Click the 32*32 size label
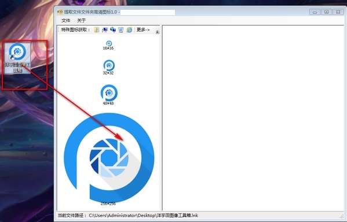 (108, 73)
